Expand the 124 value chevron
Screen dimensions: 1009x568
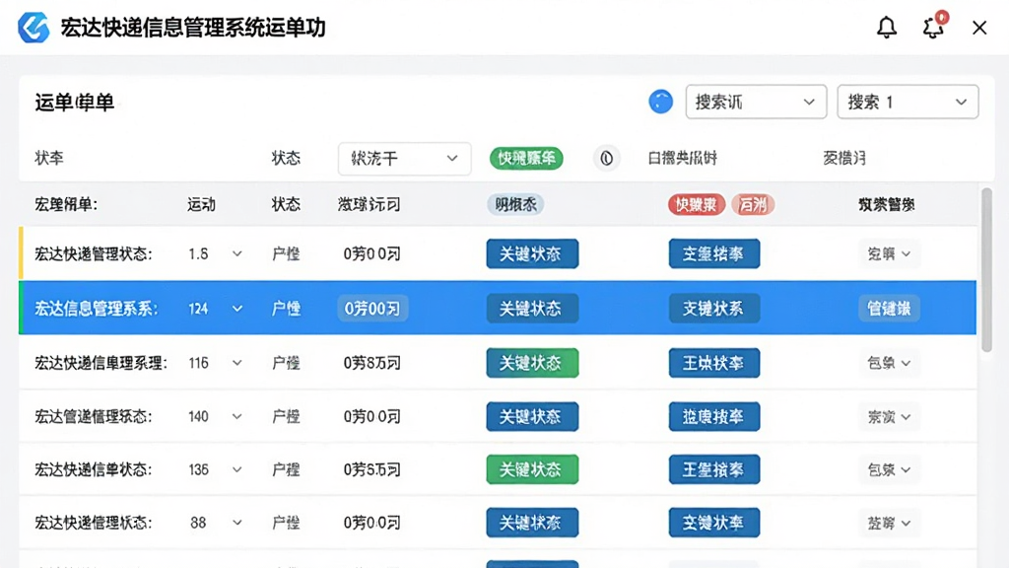click(236, 309)
